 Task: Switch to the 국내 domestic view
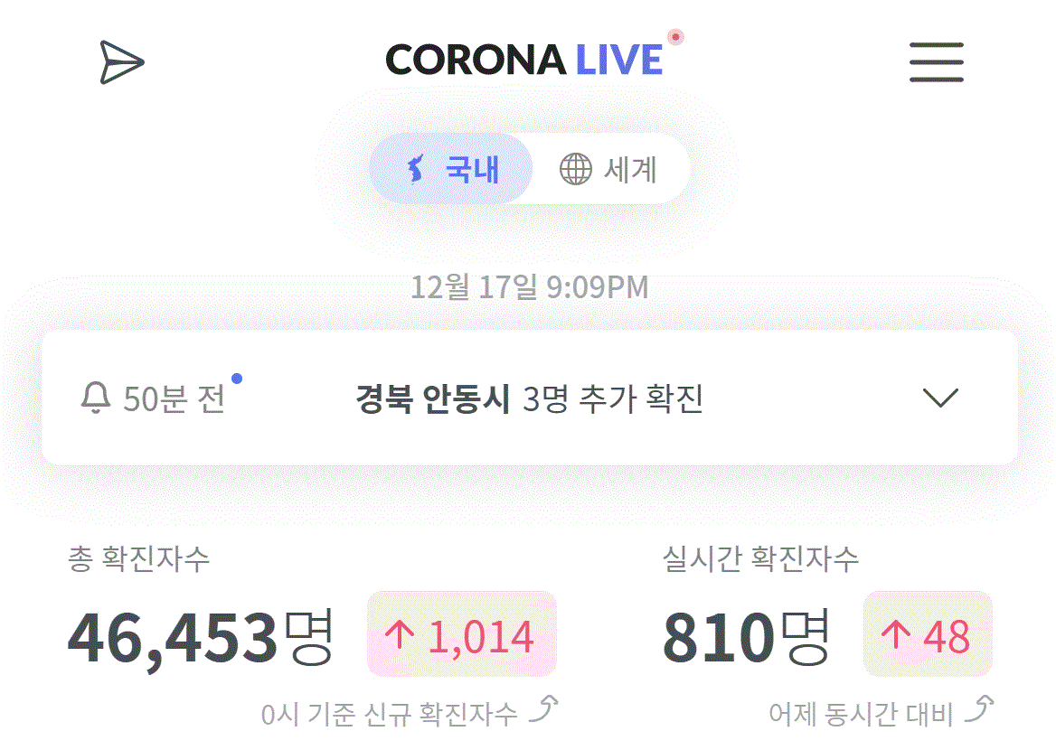point(451,168)
